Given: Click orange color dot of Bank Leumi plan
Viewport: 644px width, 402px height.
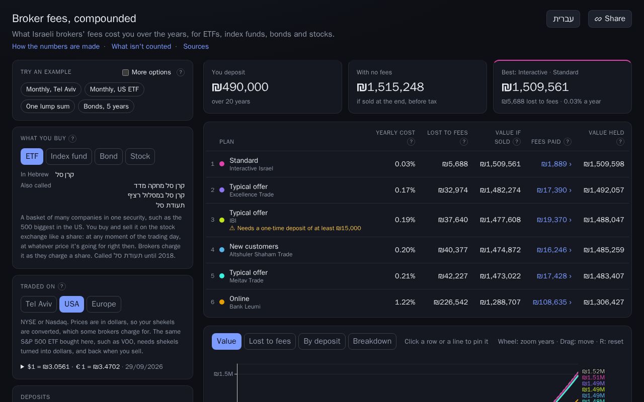Looking at the screenshot, I should point(222,302).
